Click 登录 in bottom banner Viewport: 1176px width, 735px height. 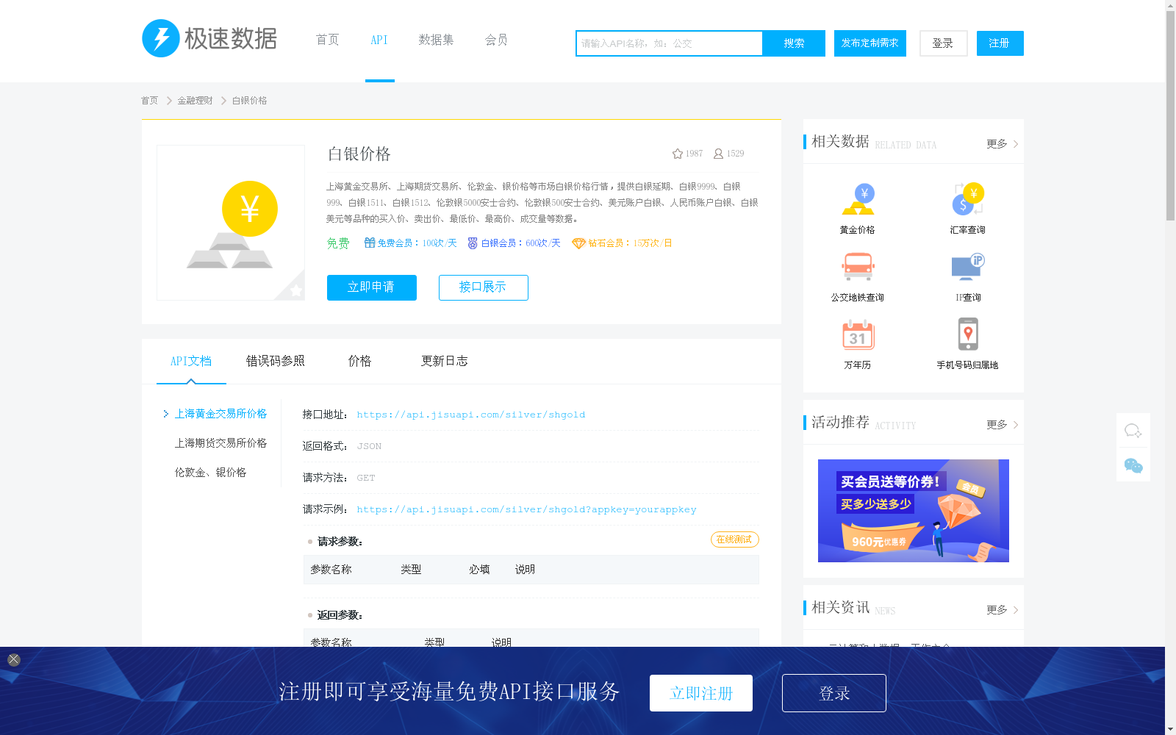[x=834, y=693]
